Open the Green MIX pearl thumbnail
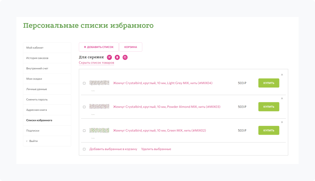This screenshot has width=315, height=181. [99, 130]
